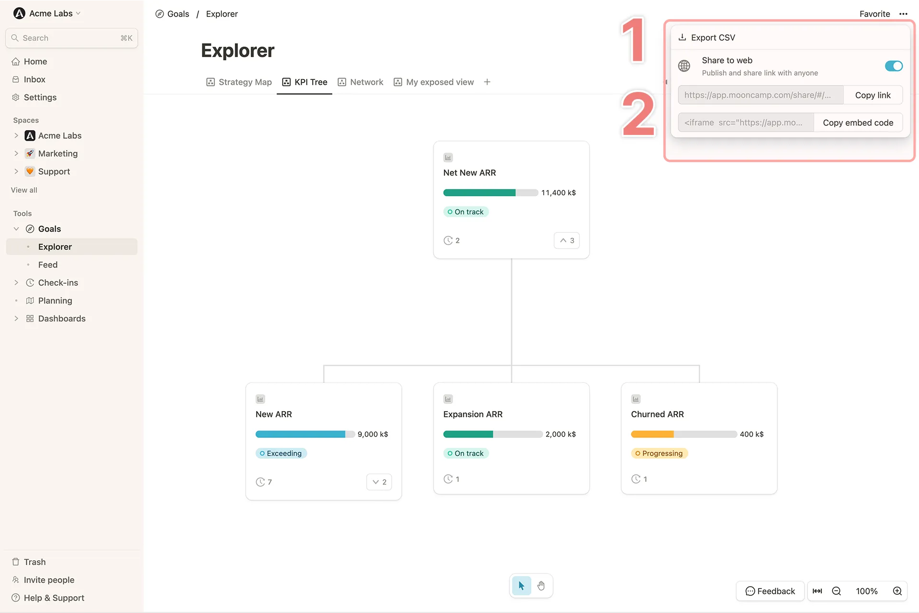This screenshot has width=919, height=613.
Task: Click the fit-to-width icon near zoom controls
Action: point(818,591)
